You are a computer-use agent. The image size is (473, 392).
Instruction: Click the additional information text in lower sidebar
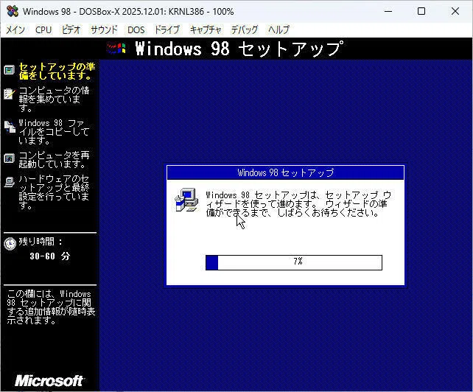[x=51, y=307]
